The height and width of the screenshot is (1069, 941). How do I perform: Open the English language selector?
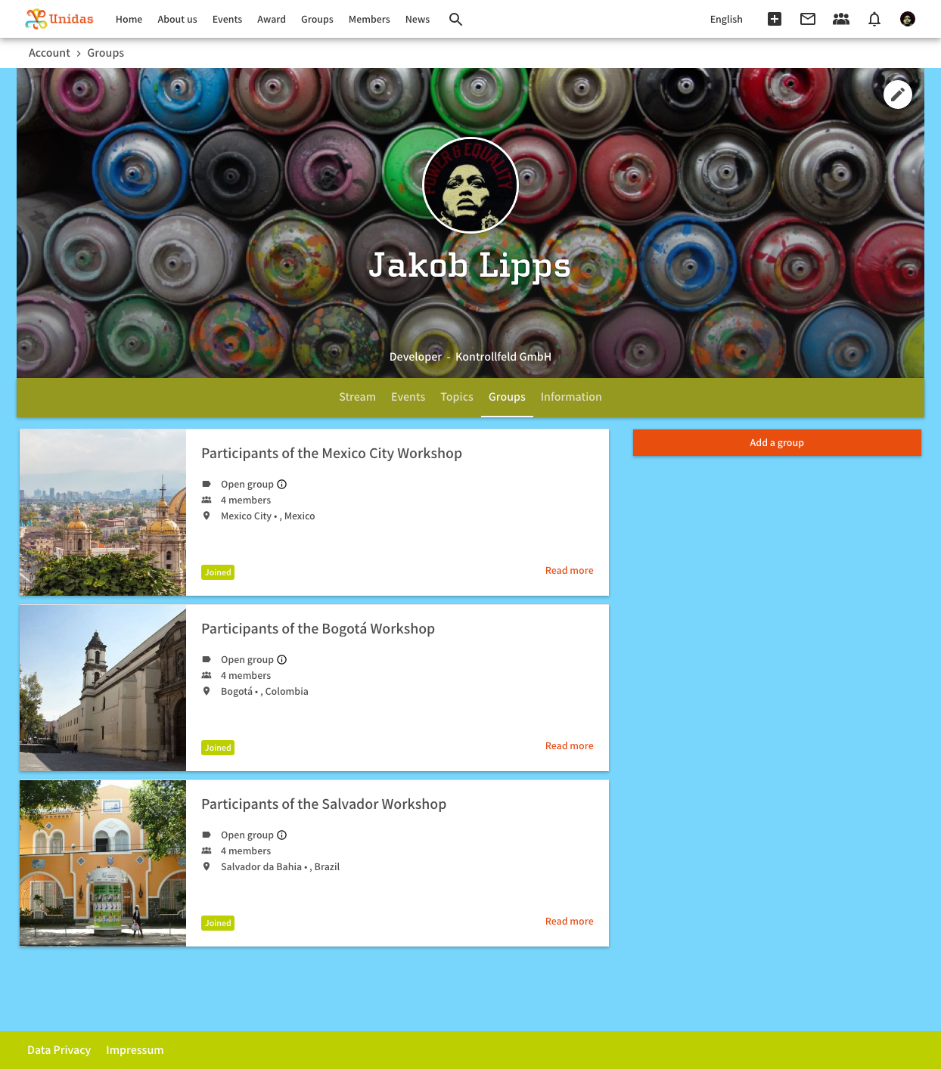[x=726, y=20]
